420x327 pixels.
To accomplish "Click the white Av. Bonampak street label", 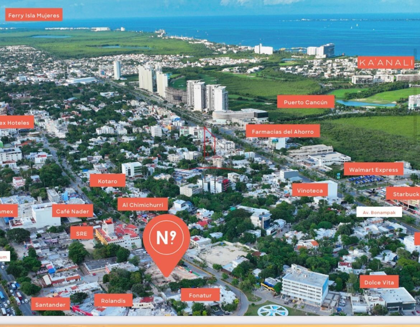I will 379,212.
